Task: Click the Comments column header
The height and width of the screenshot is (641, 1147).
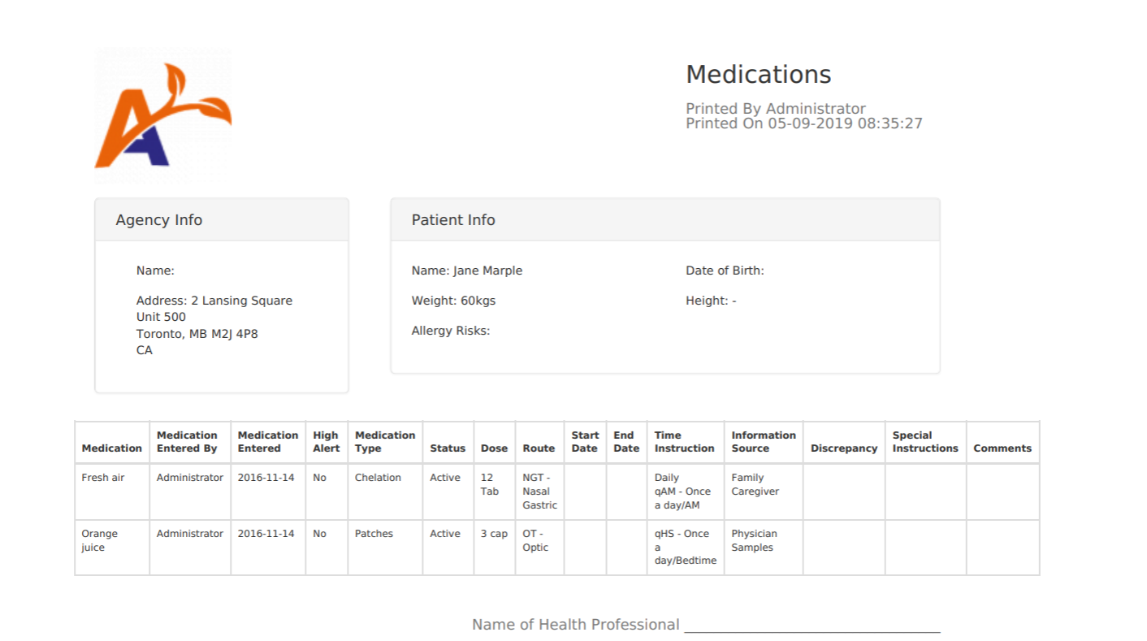Action: coord(1002,448)
